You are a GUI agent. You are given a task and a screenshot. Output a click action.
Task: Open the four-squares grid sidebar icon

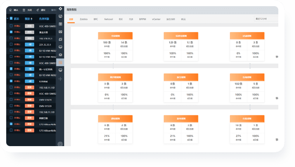(61, 24)
